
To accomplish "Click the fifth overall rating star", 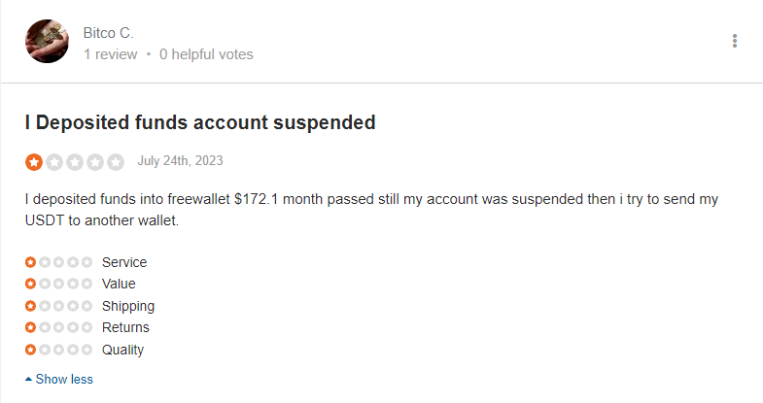I will pos(116,161).
